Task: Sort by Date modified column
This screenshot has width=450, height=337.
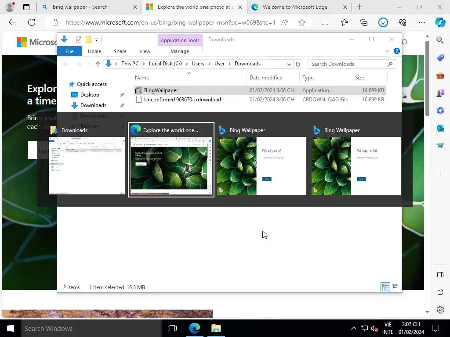Action: (x=272, y=78)
